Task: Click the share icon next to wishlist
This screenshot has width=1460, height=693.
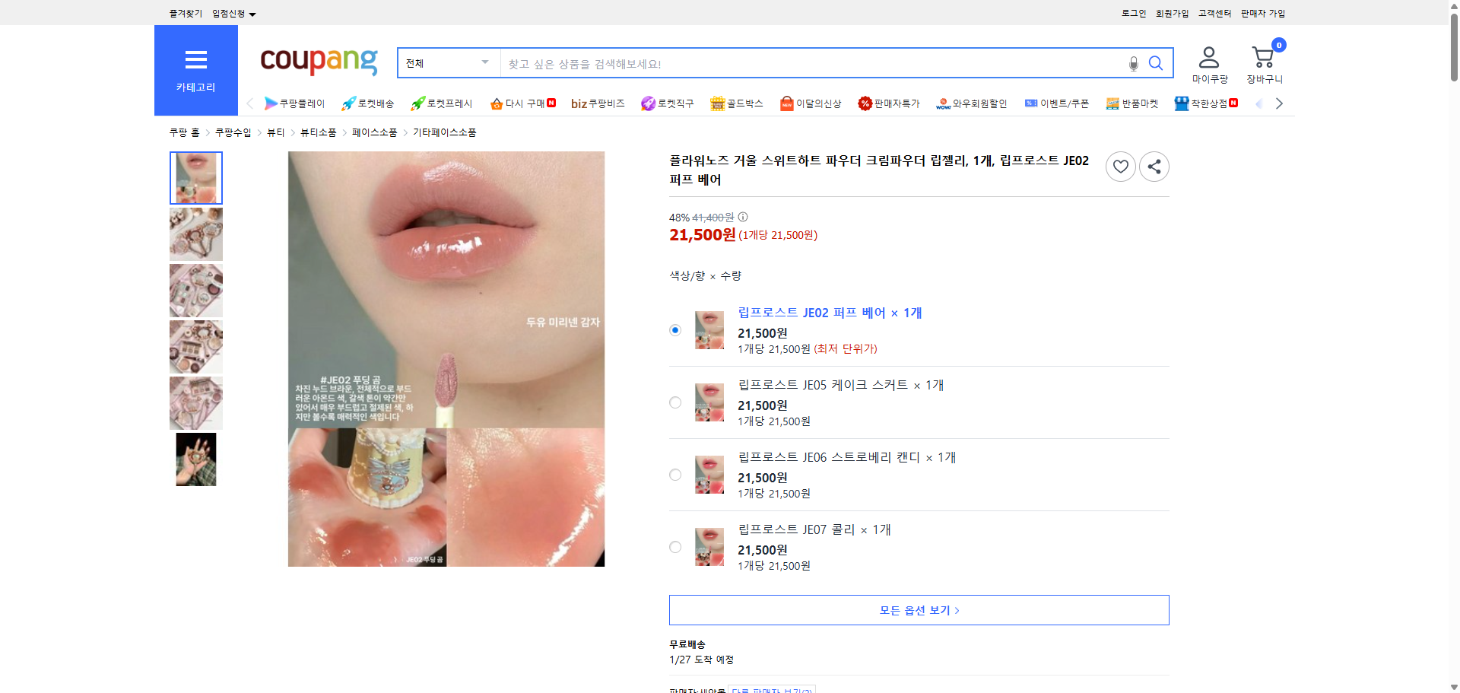Action: [1154, 166]
